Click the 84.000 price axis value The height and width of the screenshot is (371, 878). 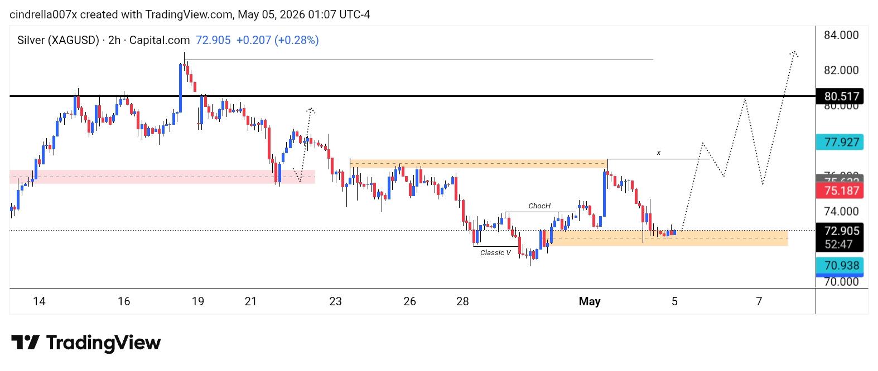tap(841, 35)
